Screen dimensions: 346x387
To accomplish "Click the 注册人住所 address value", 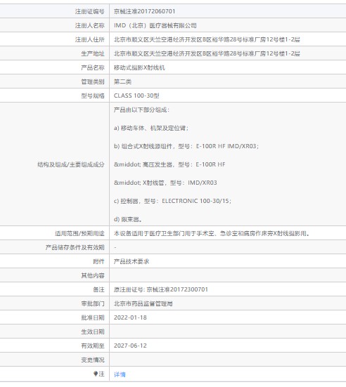I will pos(207,39).
